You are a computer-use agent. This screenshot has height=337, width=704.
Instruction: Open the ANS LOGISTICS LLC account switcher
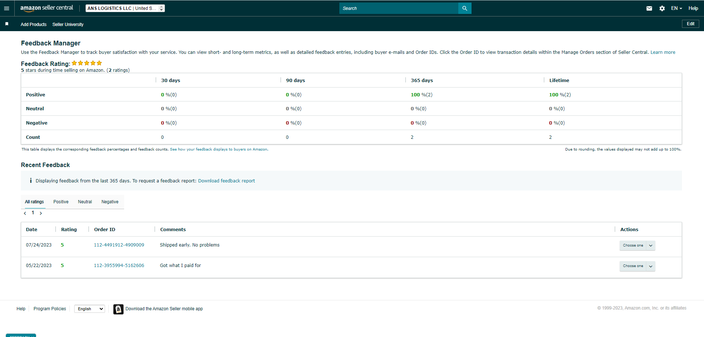pyautogui.click(x=125, y=8)
